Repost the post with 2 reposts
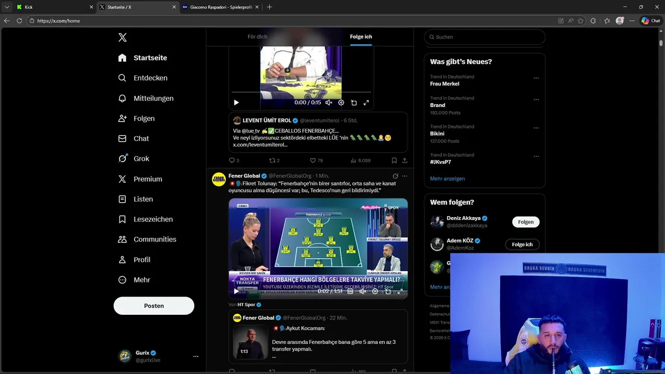The width and height of the screenshot is (665, 374). tap(274, 161)
